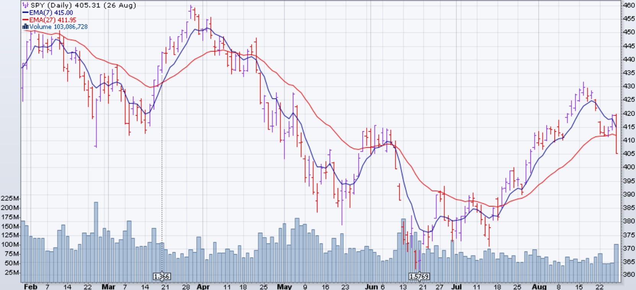The width and height of the screenshot is (636, 290).
Task: Click the Apr label on date axis
Action: coord(203,287)
